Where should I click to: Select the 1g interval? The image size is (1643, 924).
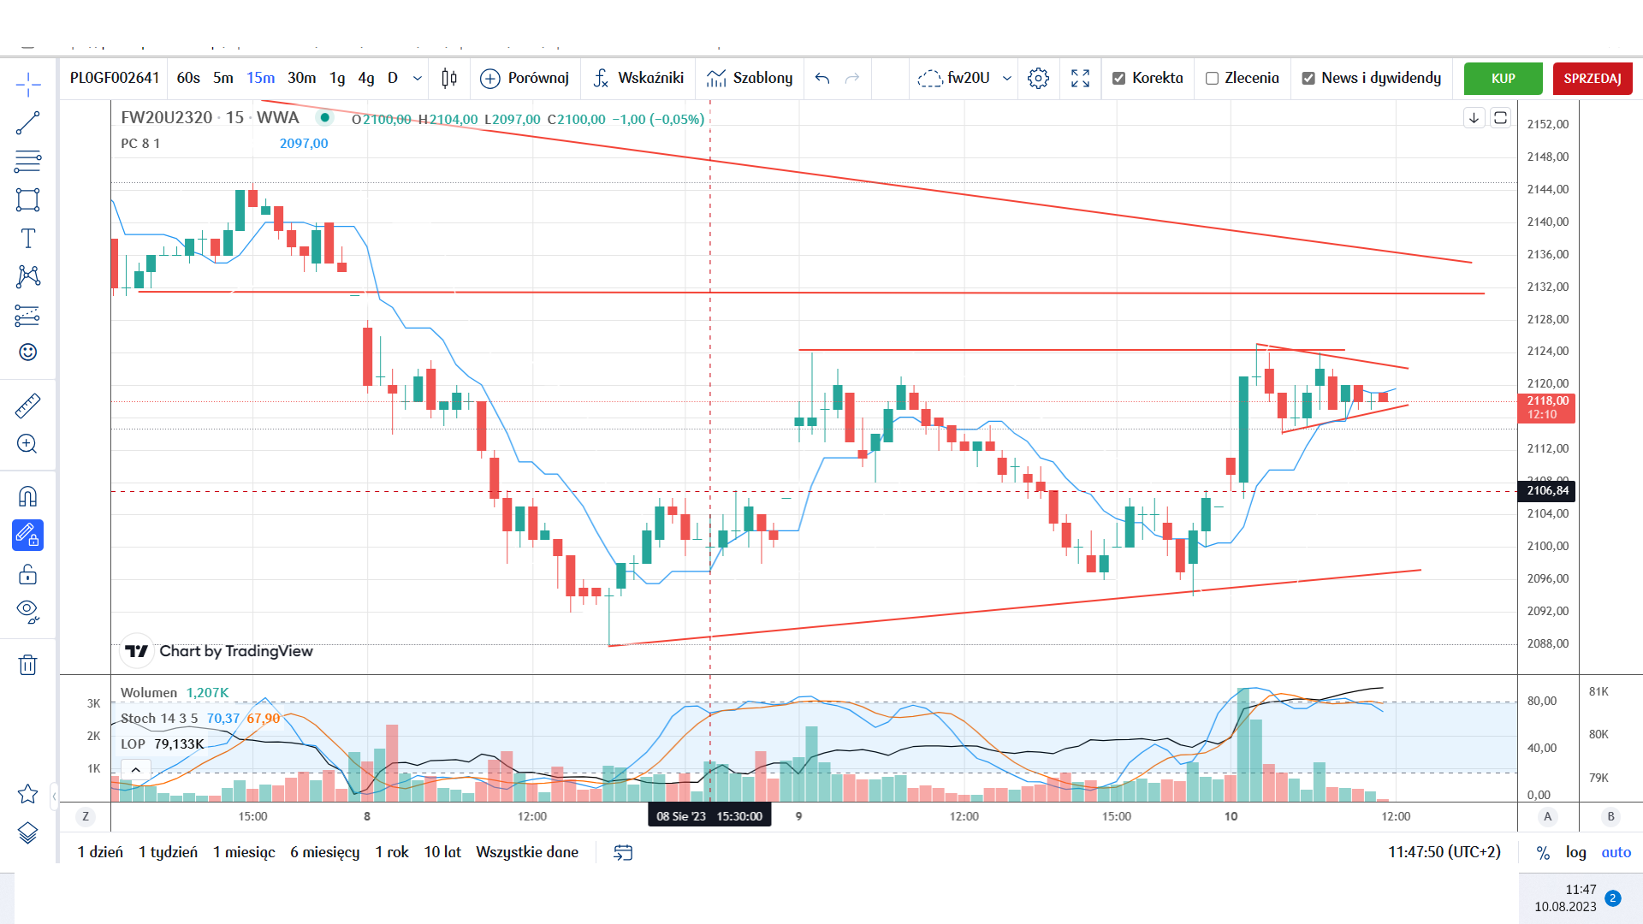pos(337,78)
